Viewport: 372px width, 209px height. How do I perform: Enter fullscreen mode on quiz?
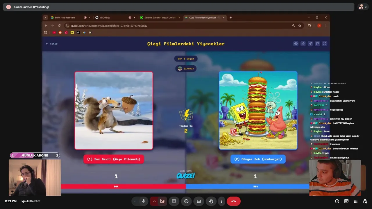click(325, 44)
